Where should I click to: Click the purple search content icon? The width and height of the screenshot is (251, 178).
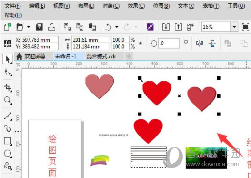pos(150,27)
